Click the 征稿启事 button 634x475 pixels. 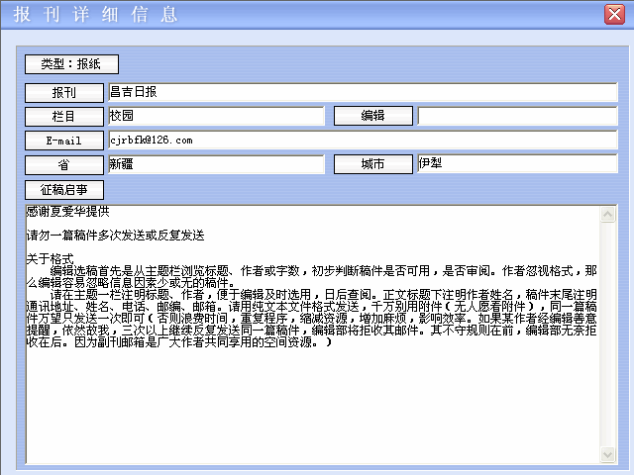tap(64, 189)
